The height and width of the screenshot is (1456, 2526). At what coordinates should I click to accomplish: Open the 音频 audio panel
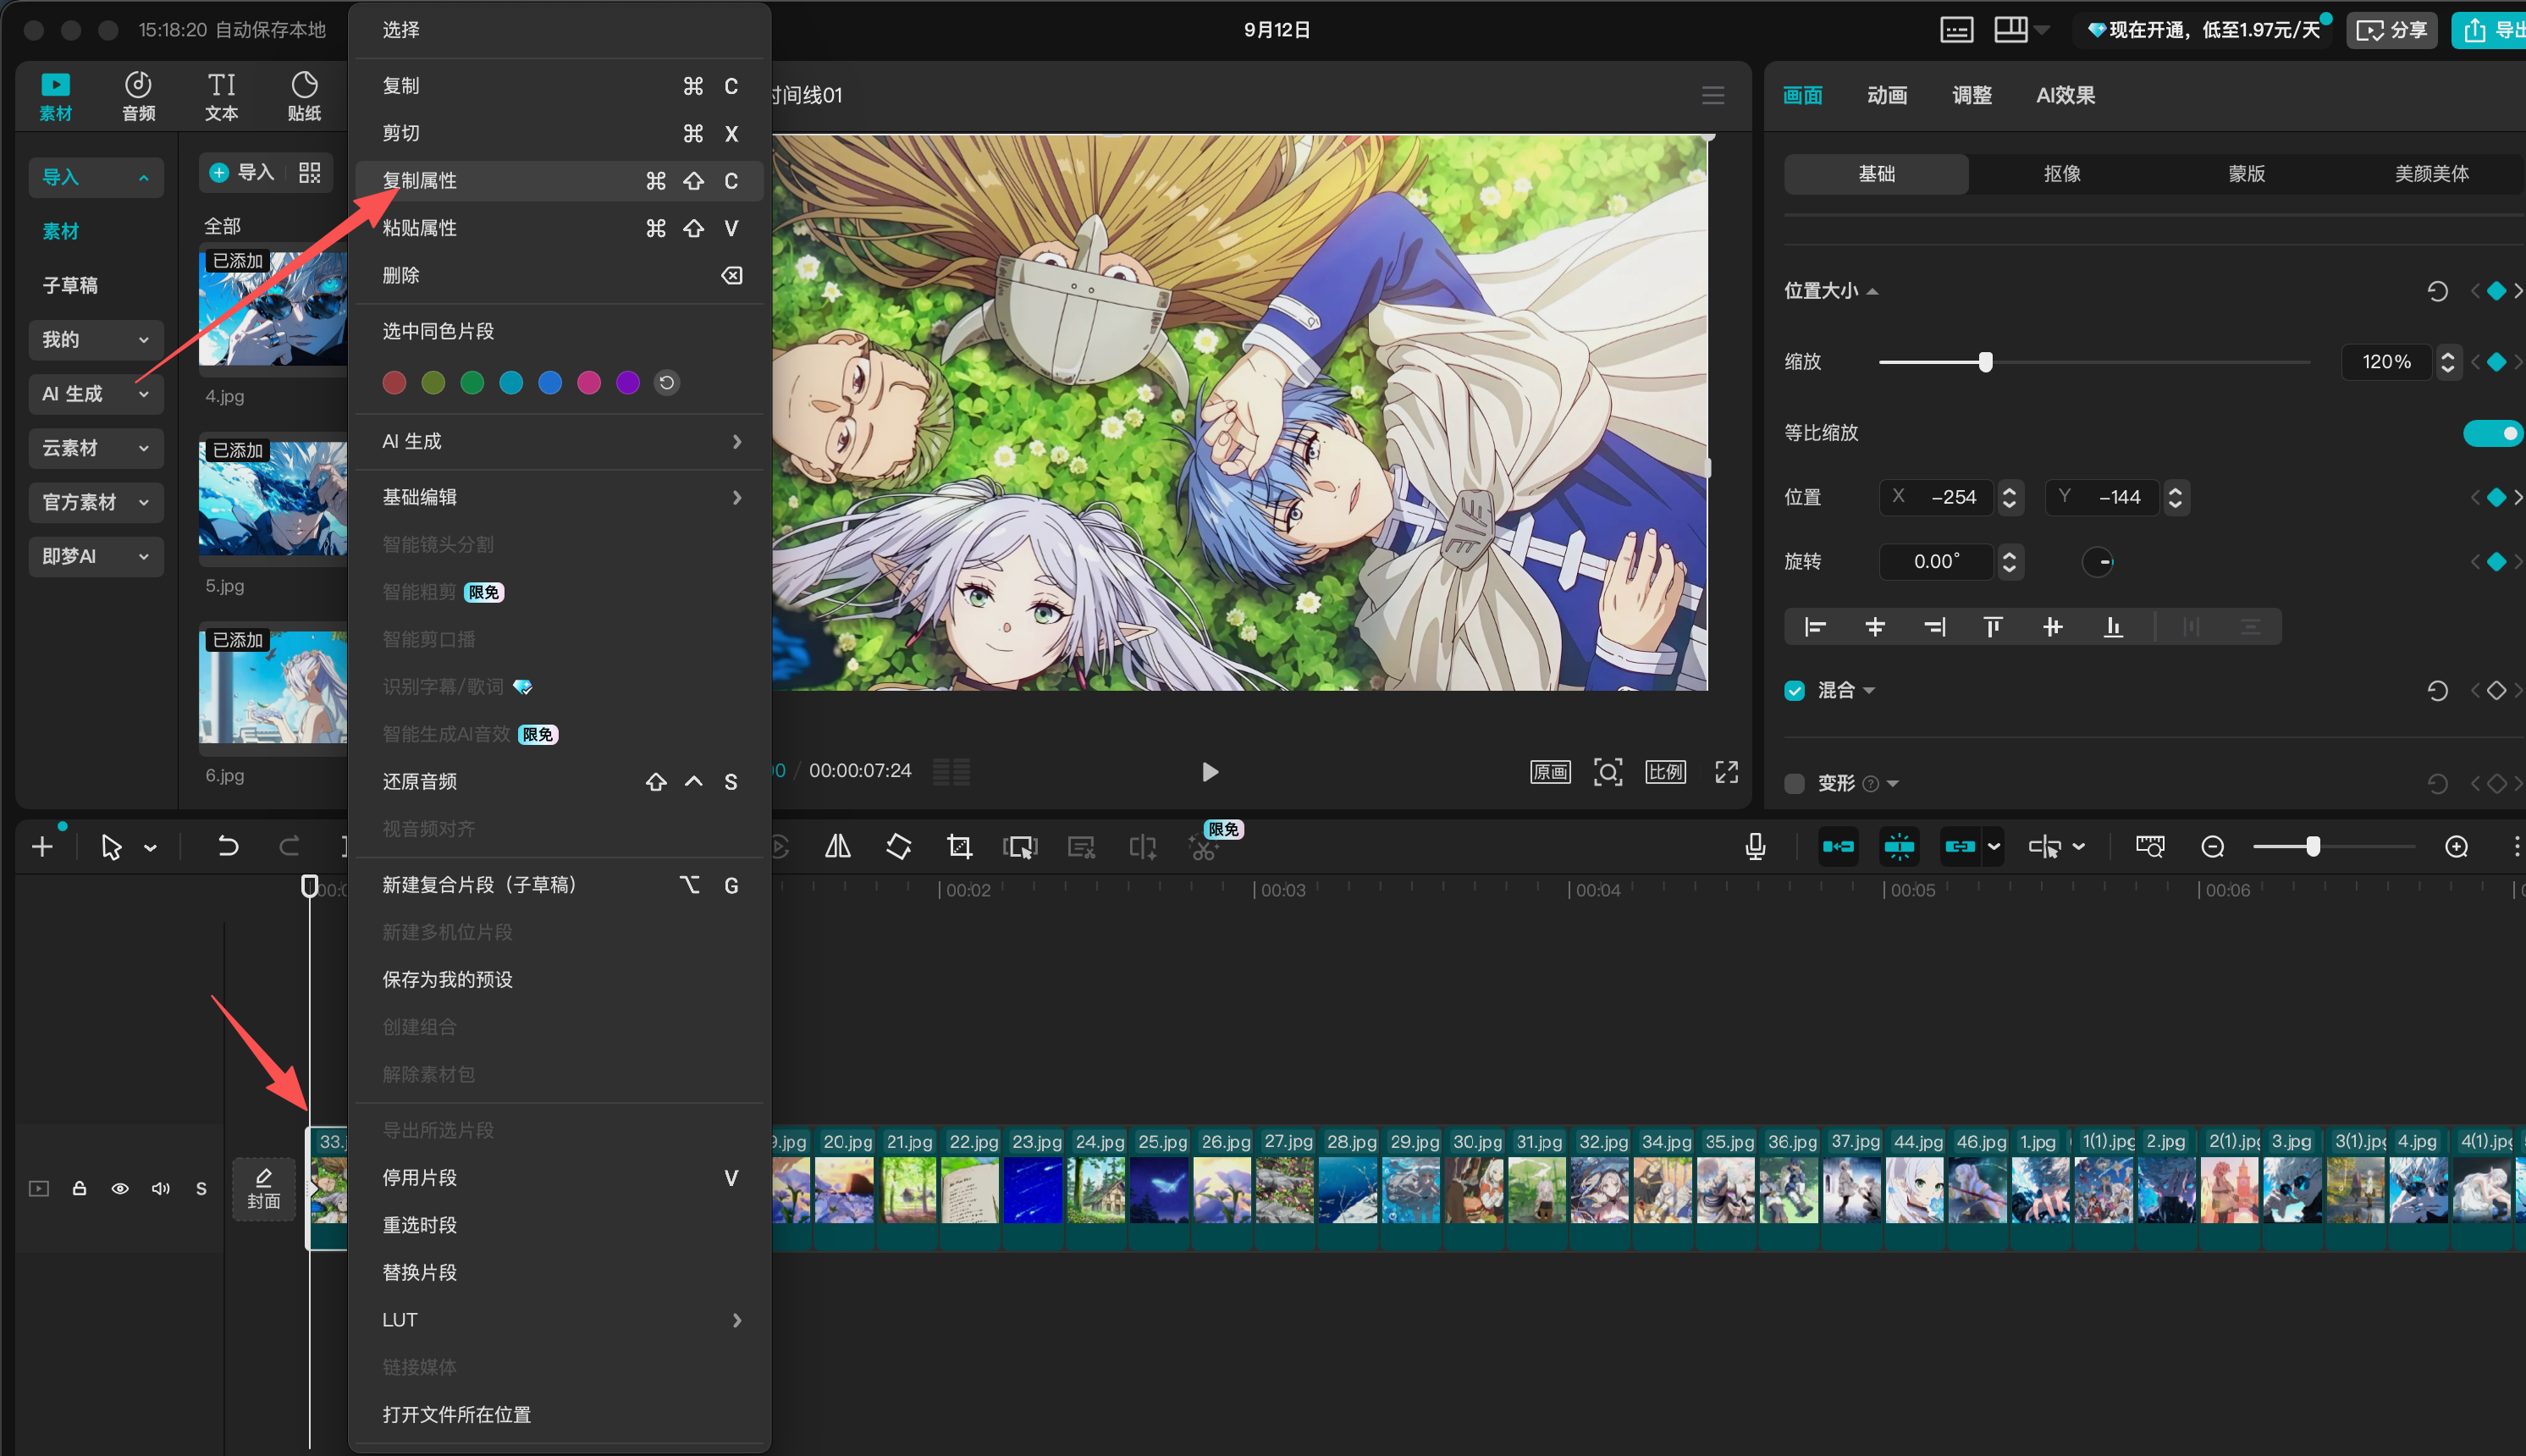coord(138,96)
